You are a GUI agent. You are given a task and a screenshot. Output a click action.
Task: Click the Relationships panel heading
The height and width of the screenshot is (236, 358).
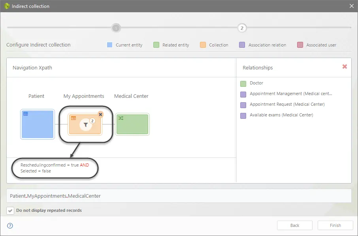pos(258,68)
